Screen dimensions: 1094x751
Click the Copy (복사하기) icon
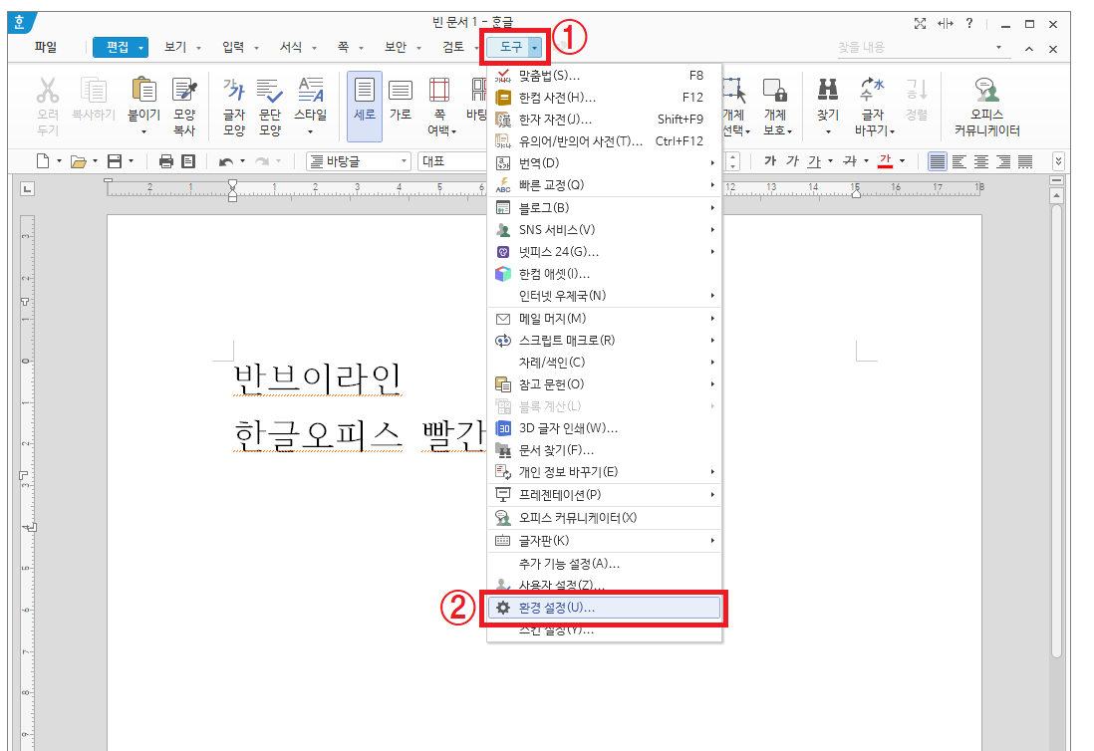(94, 91)
